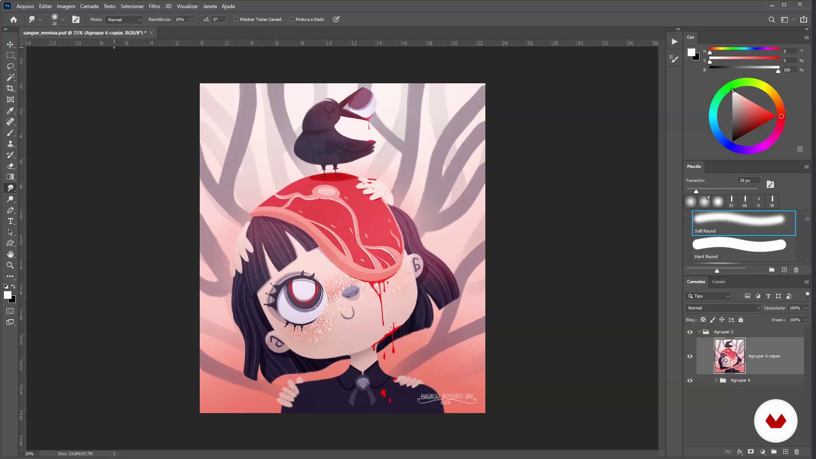Toggle lock position for layer

pyautogui.click(x=722, y=320)
